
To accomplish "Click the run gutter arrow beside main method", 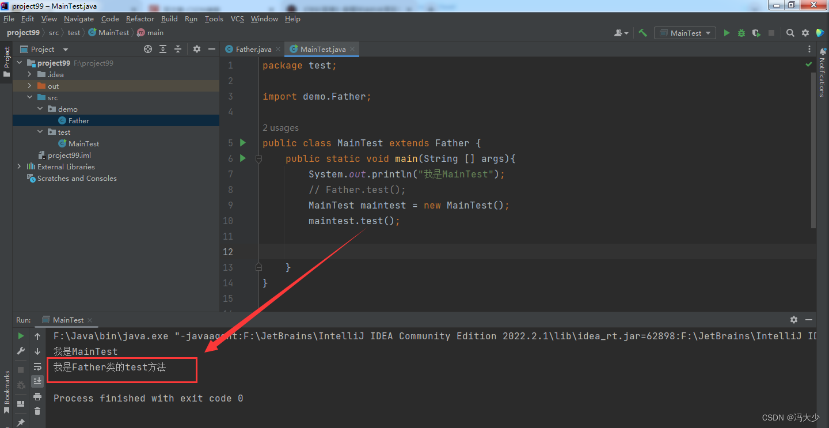I will 243,158.
